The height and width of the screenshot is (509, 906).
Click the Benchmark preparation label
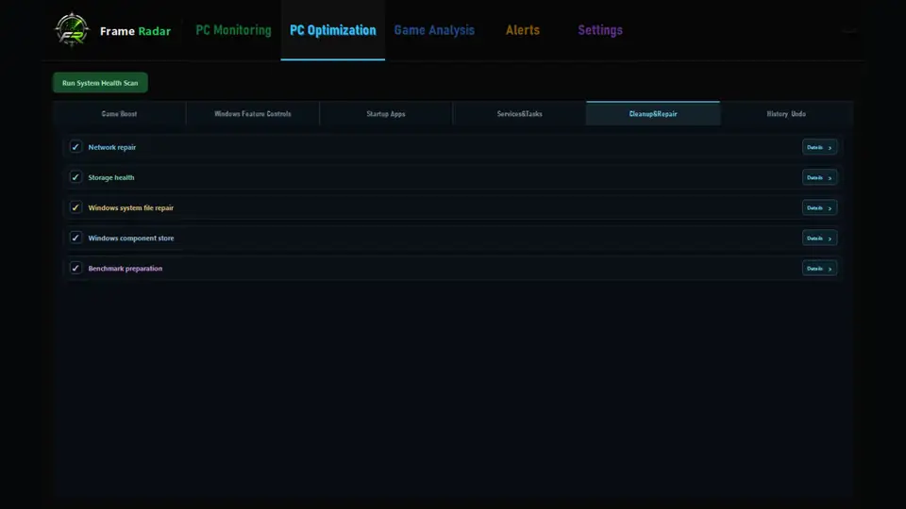click(125, 269)
